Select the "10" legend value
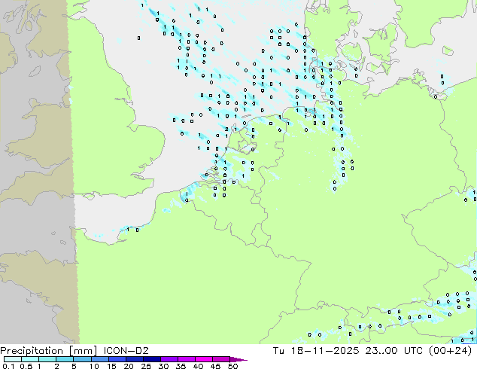 [x=94, y=366]
